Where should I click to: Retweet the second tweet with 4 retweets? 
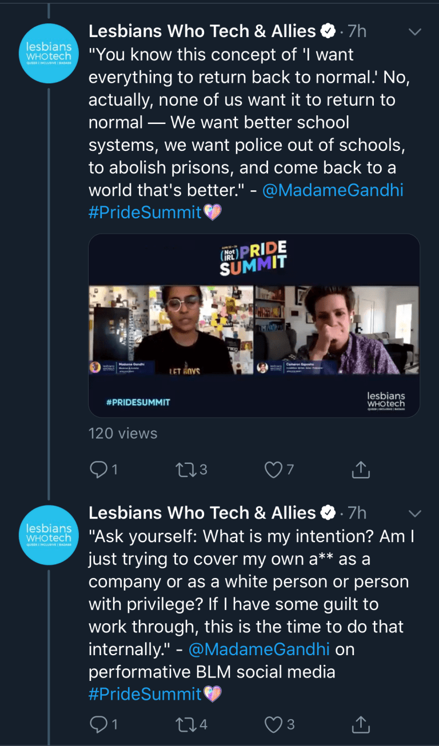(186, 725)
